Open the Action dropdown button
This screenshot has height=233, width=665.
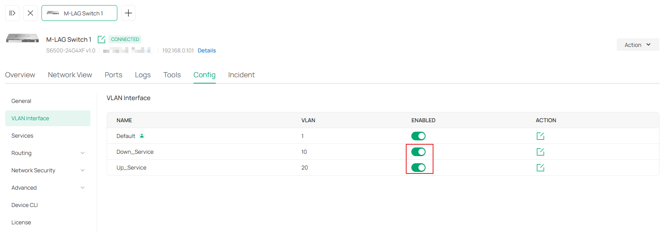pos(637,45)
